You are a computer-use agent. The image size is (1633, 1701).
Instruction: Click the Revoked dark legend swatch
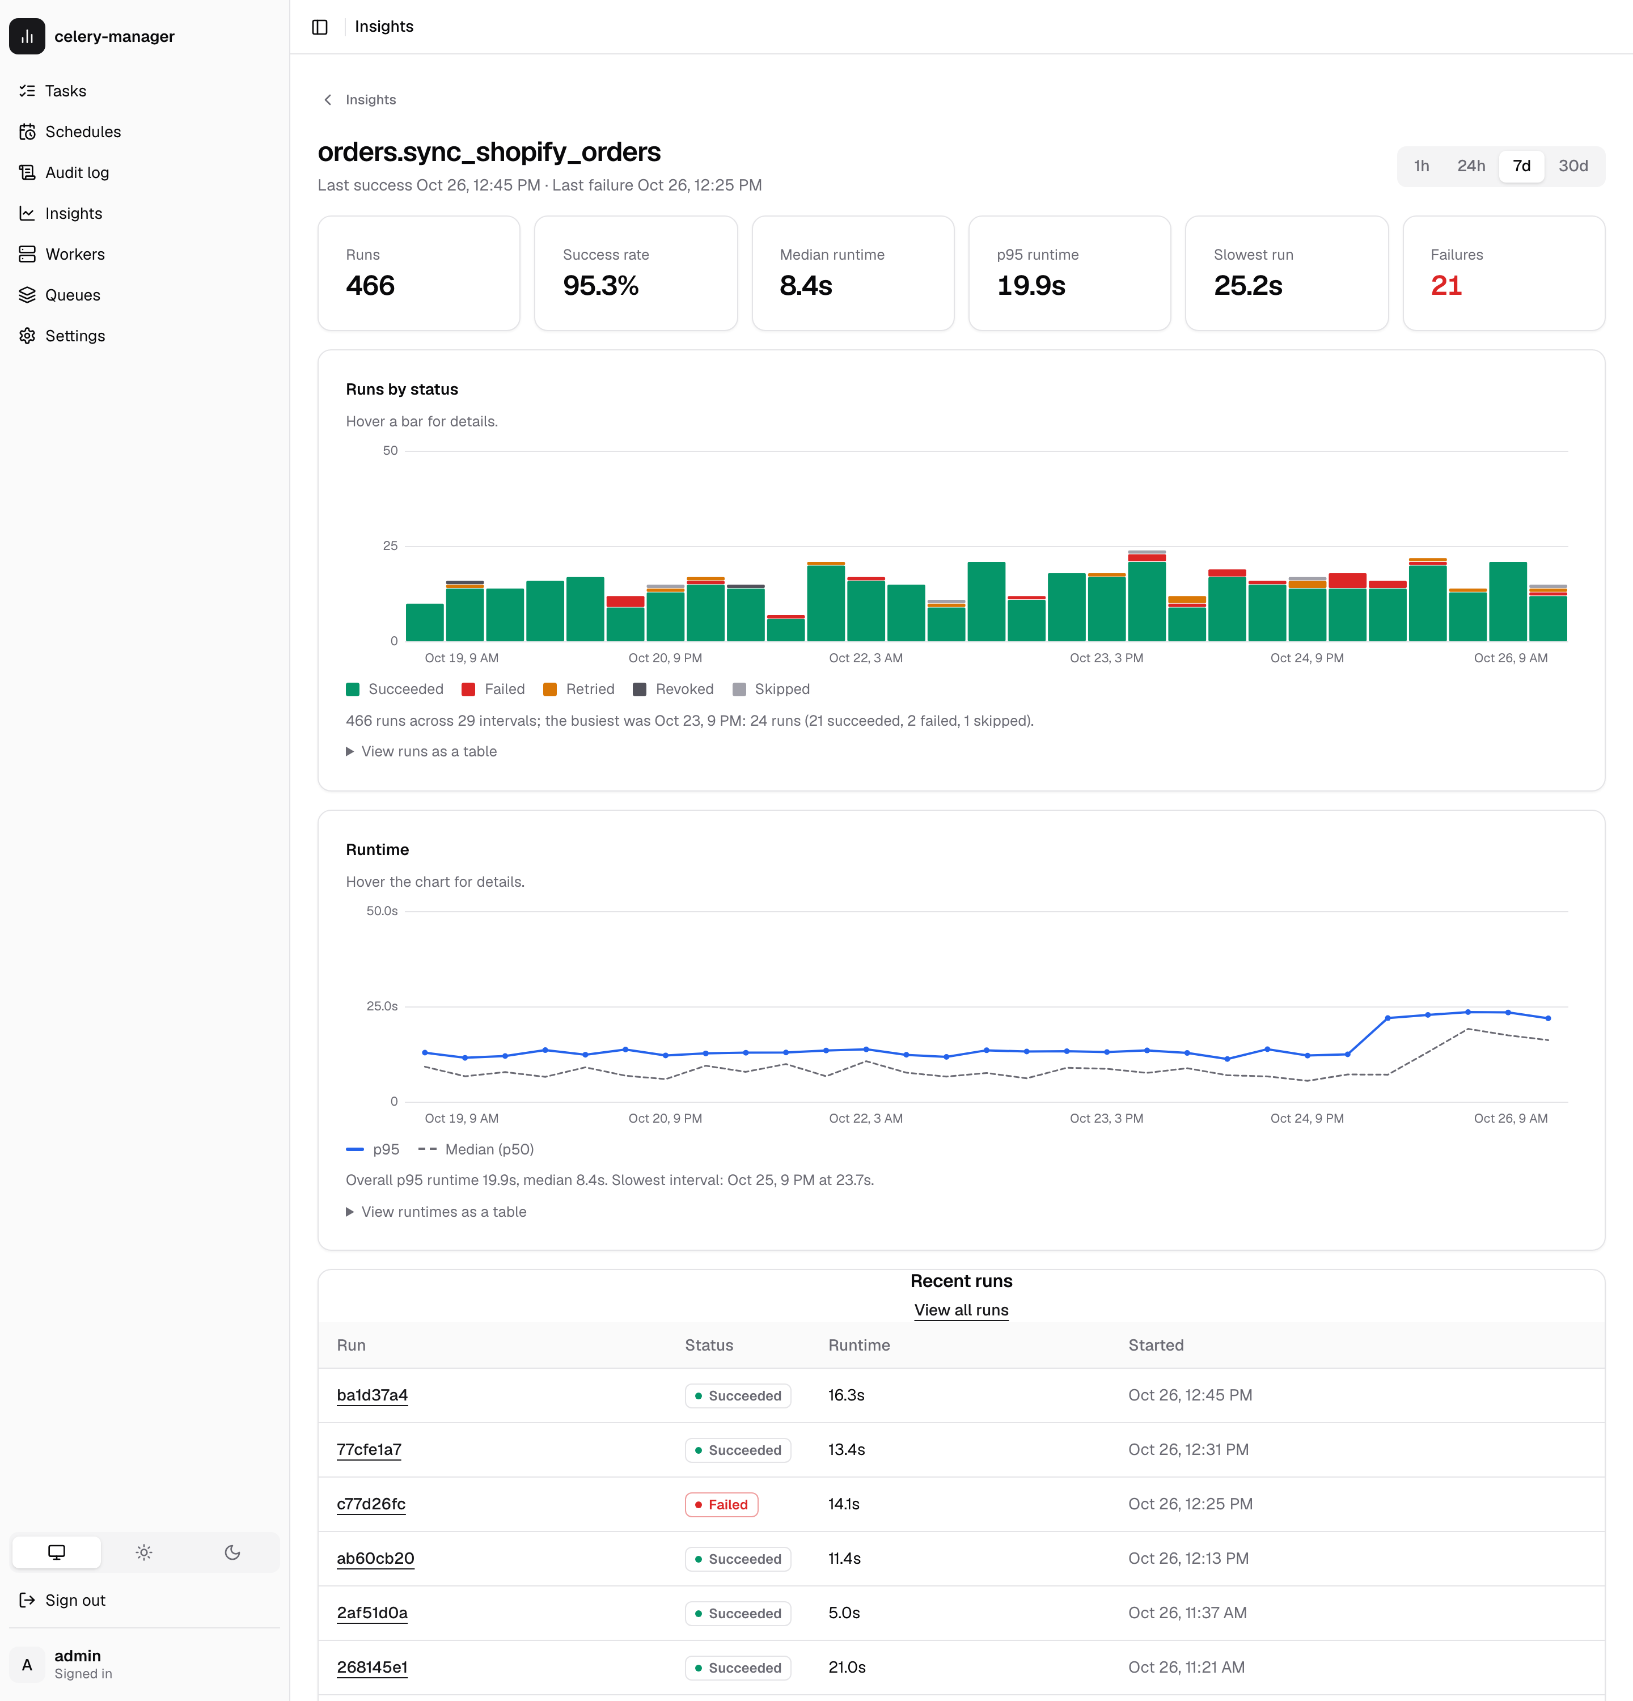[640, 689]
